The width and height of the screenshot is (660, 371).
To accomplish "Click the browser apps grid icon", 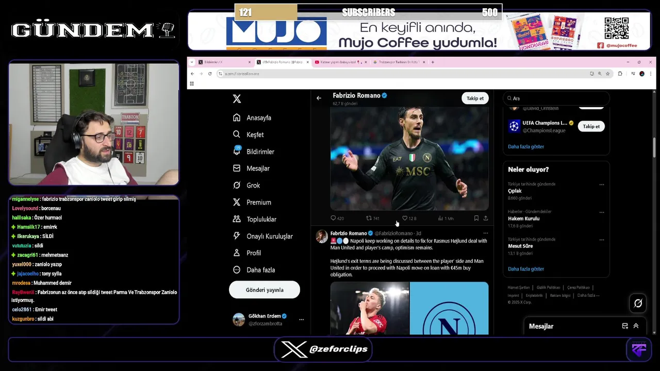I will [x=192, y=83].
